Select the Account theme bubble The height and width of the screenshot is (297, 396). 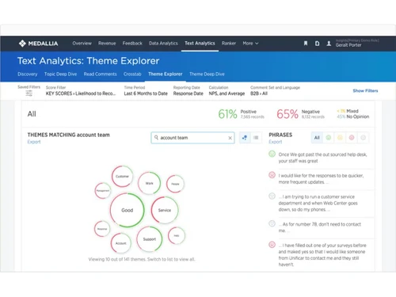(x=121, y=243)
